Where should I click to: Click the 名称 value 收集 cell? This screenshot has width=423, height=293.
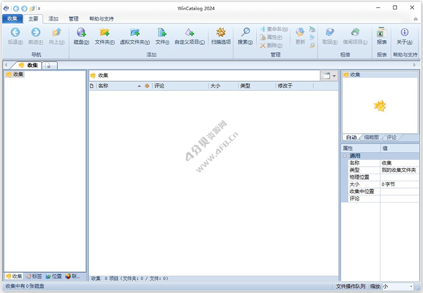click(x=399, y=163)
